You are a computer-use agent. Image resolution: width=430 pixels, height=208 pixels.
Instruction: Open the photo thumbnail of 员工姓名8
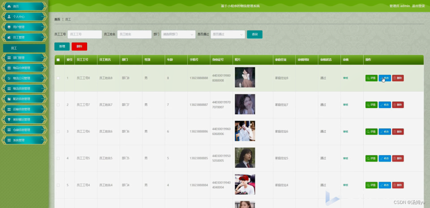245,77
